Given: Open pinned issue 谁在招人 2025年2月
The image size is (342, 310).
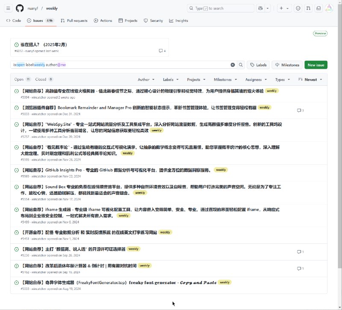Looking at the screenshot, I should pyautogui.click(x=44, y=45).
